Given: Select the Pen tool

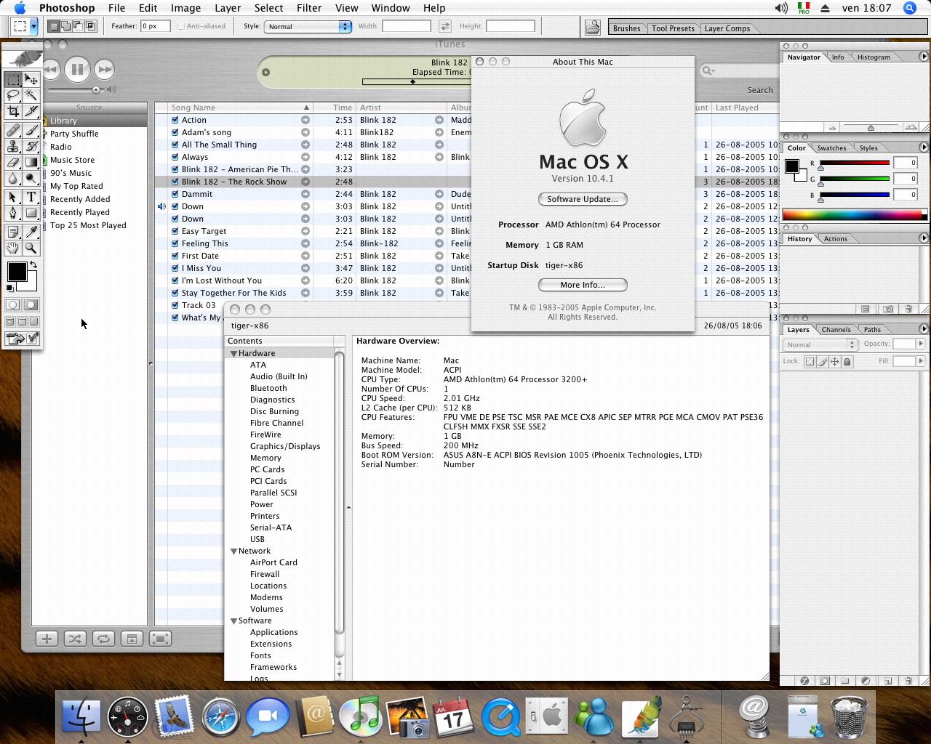Looking at the screenshot, I should point(13,213).
